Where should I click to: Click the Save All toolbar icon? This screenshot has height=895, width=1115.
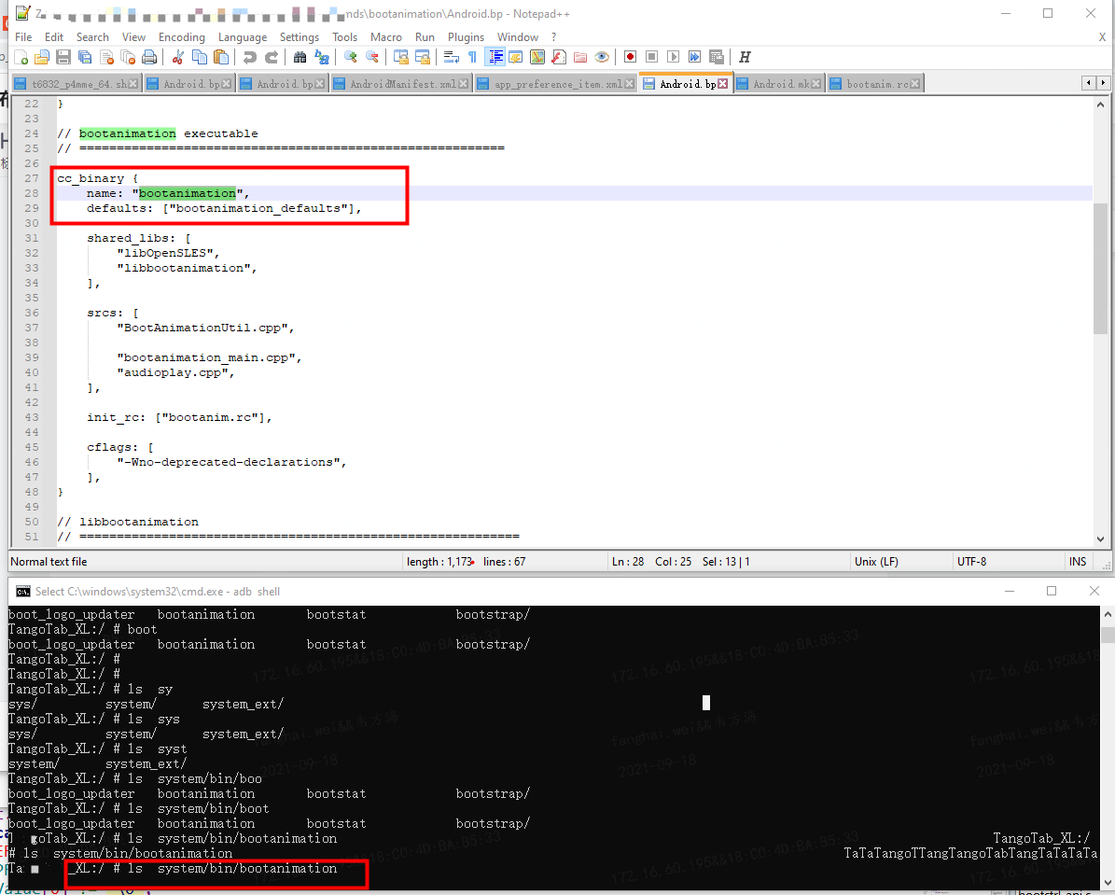tap(83, 57)
